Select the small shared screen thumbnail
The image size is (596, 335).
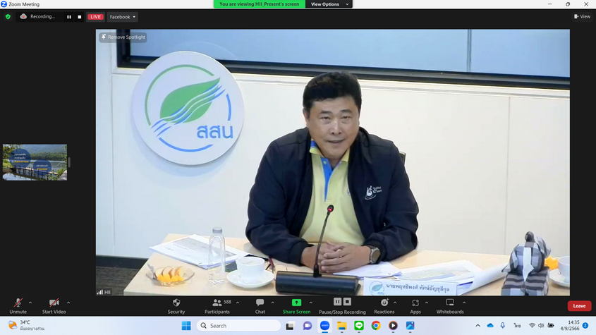pos(35,162)
